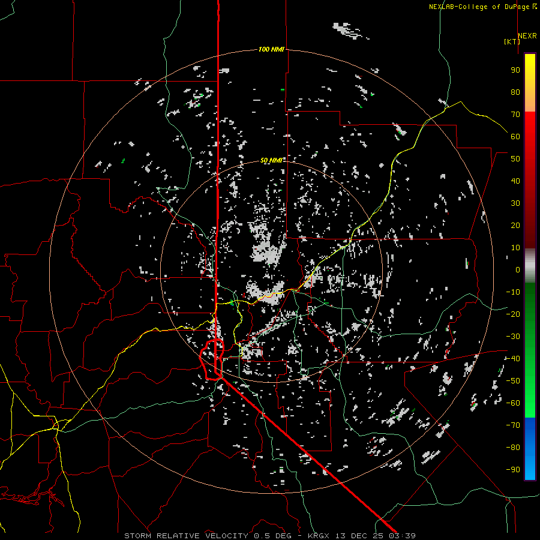Viewport: 540px width, 540px height.
Task: Click the gray zero-velocity segment of color bar
Action: pyautogui.click(x=530, y=266)
